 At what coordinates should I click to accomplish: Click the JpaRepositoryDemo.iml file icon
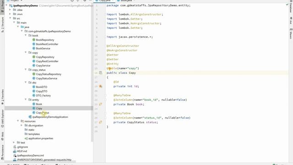tap(15, 155)
